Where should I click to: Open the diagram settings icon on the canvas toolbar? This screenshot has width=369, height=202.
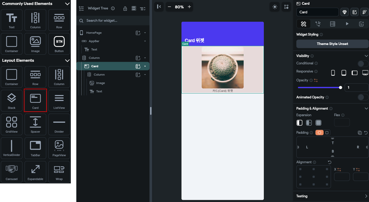coord(286,7)
